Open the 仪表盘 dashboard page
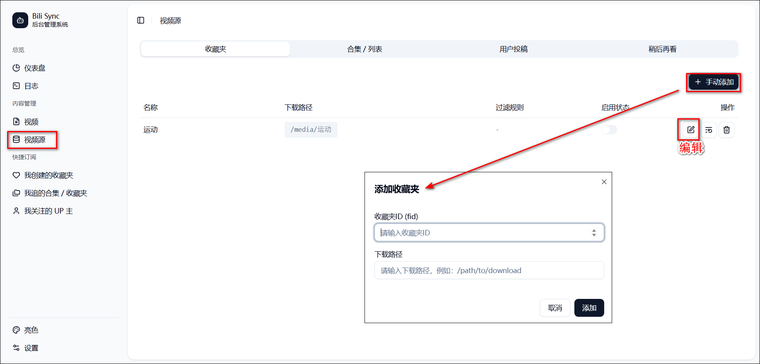The height and width of the screenshot is (364, 760). (x=35, y=68)
